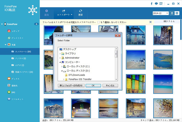
Task: Confirm with the OK button
Action: pyautogui.click(x=93, y=86)
